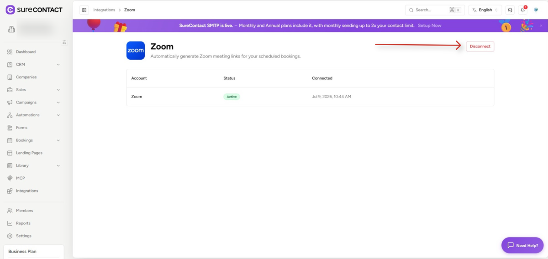Click the Connected column header
Viewport: 548px width, 259px height.
pyautogui.click(x=322, y=78)
